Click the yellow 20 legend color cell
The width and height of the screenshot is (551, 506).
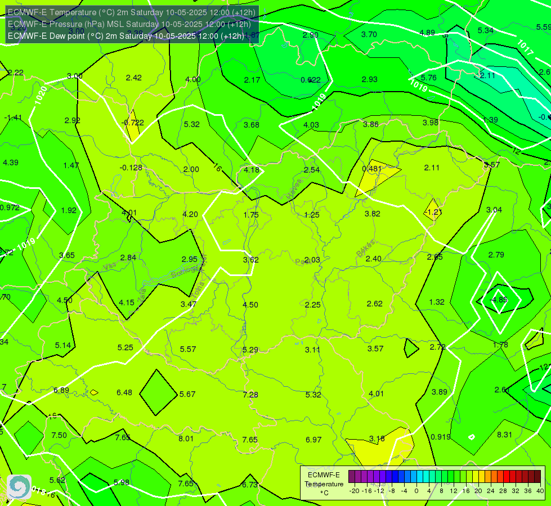pos(476,477)
